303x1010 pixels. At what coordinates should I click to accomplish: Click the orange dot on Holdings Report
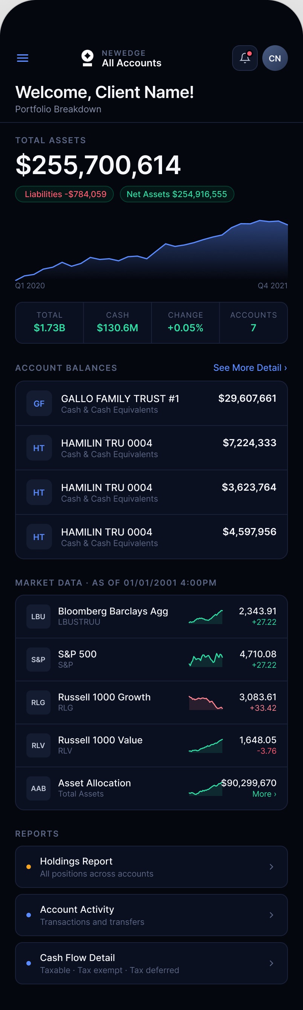(x=29, y=866)
